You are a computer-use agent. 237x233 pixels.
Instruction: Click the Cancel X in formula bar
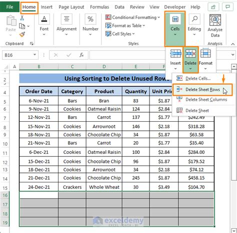[56, 55]
